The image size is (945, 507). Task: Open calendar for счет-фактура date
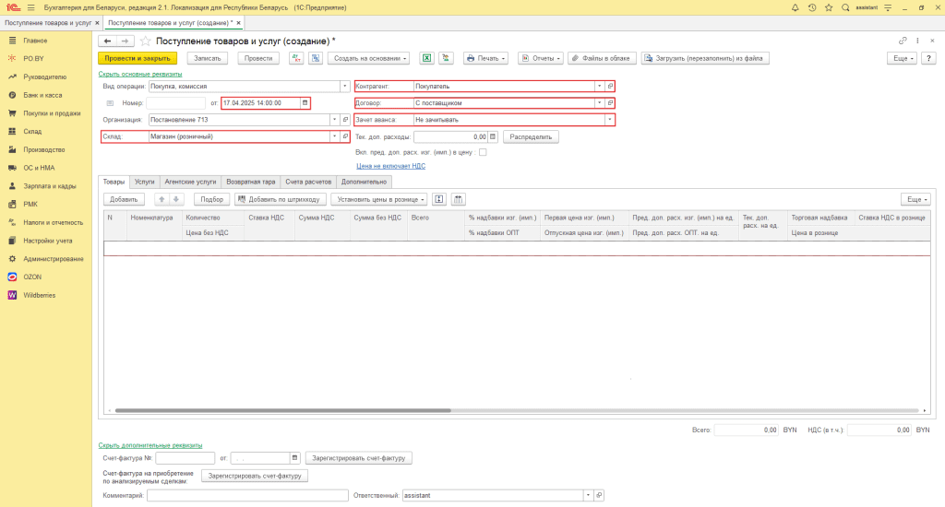(x=294, y=458)
